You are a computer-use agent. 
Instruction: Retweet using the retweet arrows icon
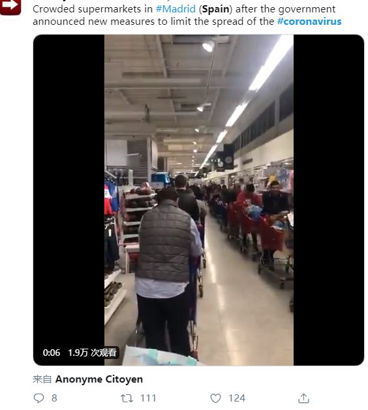[x=127, y=398]
